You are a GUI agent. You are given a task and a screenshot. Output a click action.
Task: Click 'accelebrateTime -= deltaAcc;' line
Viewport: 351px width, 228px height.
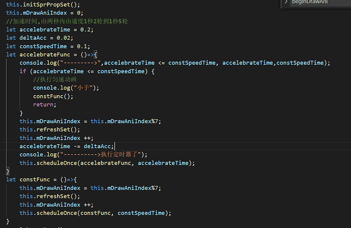click(67, 146)
